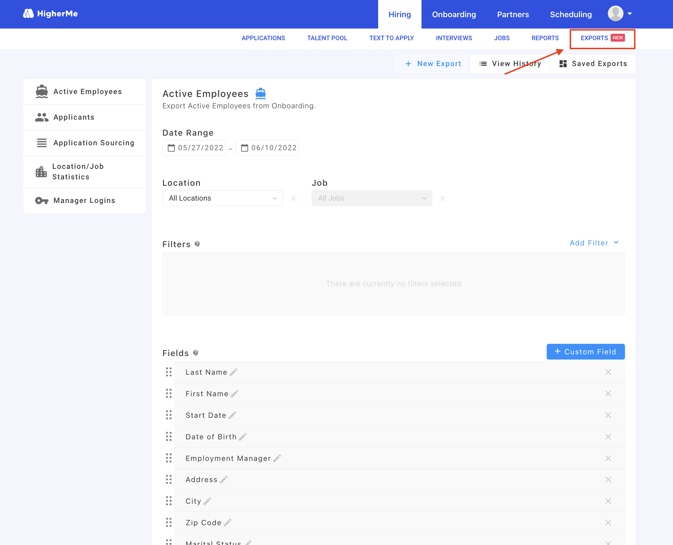Screen dimensions: 673x545
Task: Click the user avatar in top bar
Action: click(616, 14)
